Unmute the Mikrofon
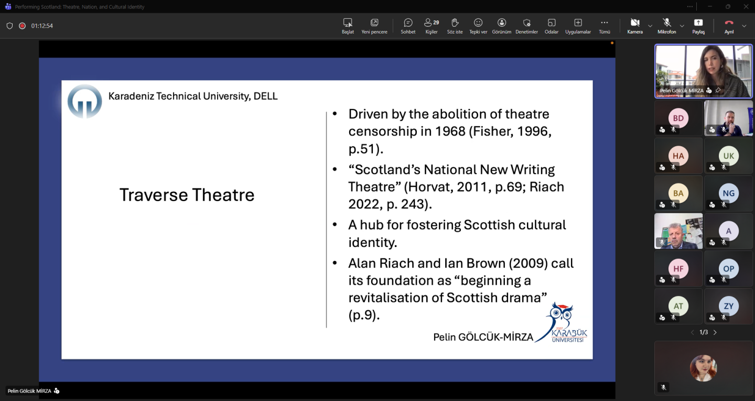755x401 pixels. (666, 26)
